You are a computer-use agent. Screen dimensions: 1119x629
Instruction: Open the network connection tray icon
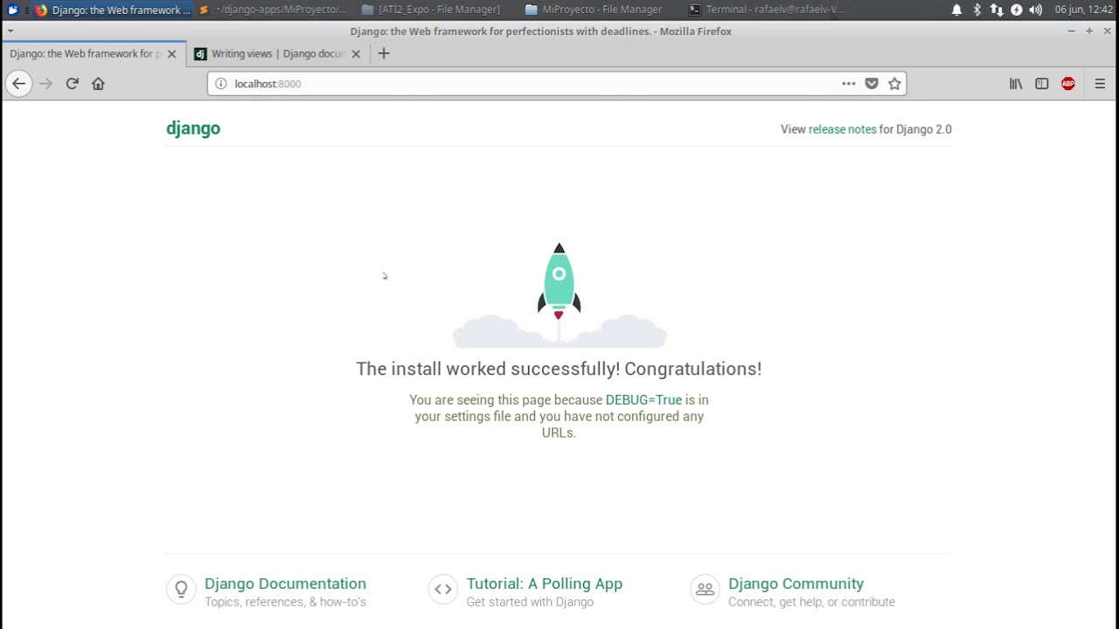point(997,10)
